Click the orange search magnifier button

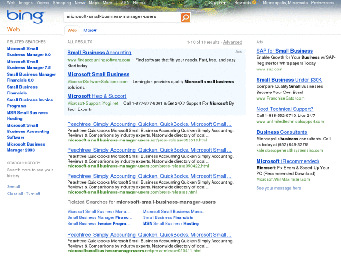pyautogui.click(x=185, y=17)
